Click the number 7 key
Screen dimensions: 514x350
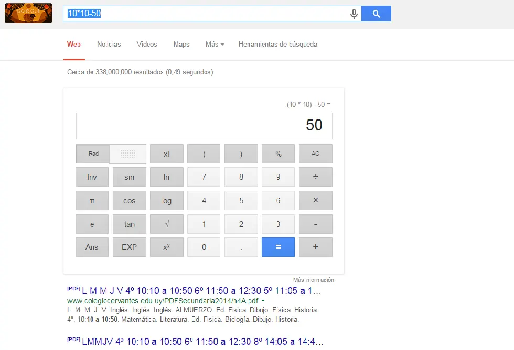point(204,177)
